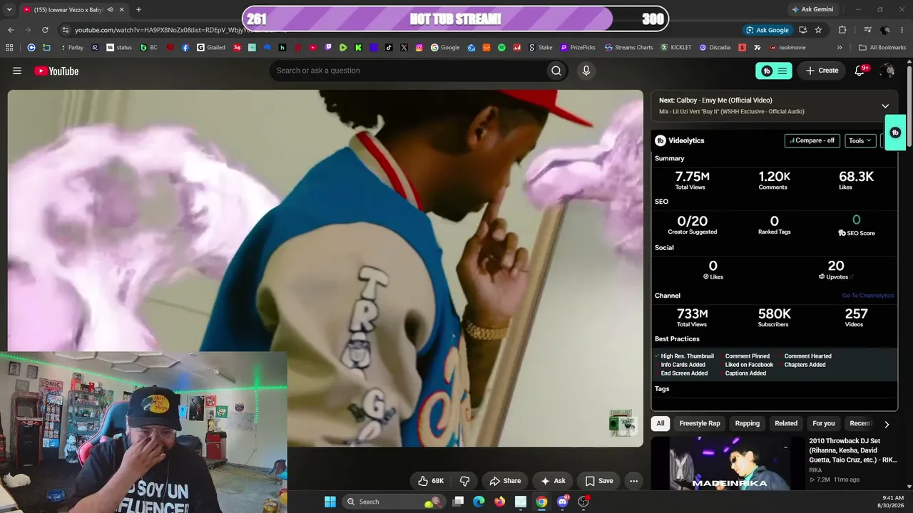913x513 pixels.
Task: Open Windows Start menu
Action: [330, 502]
